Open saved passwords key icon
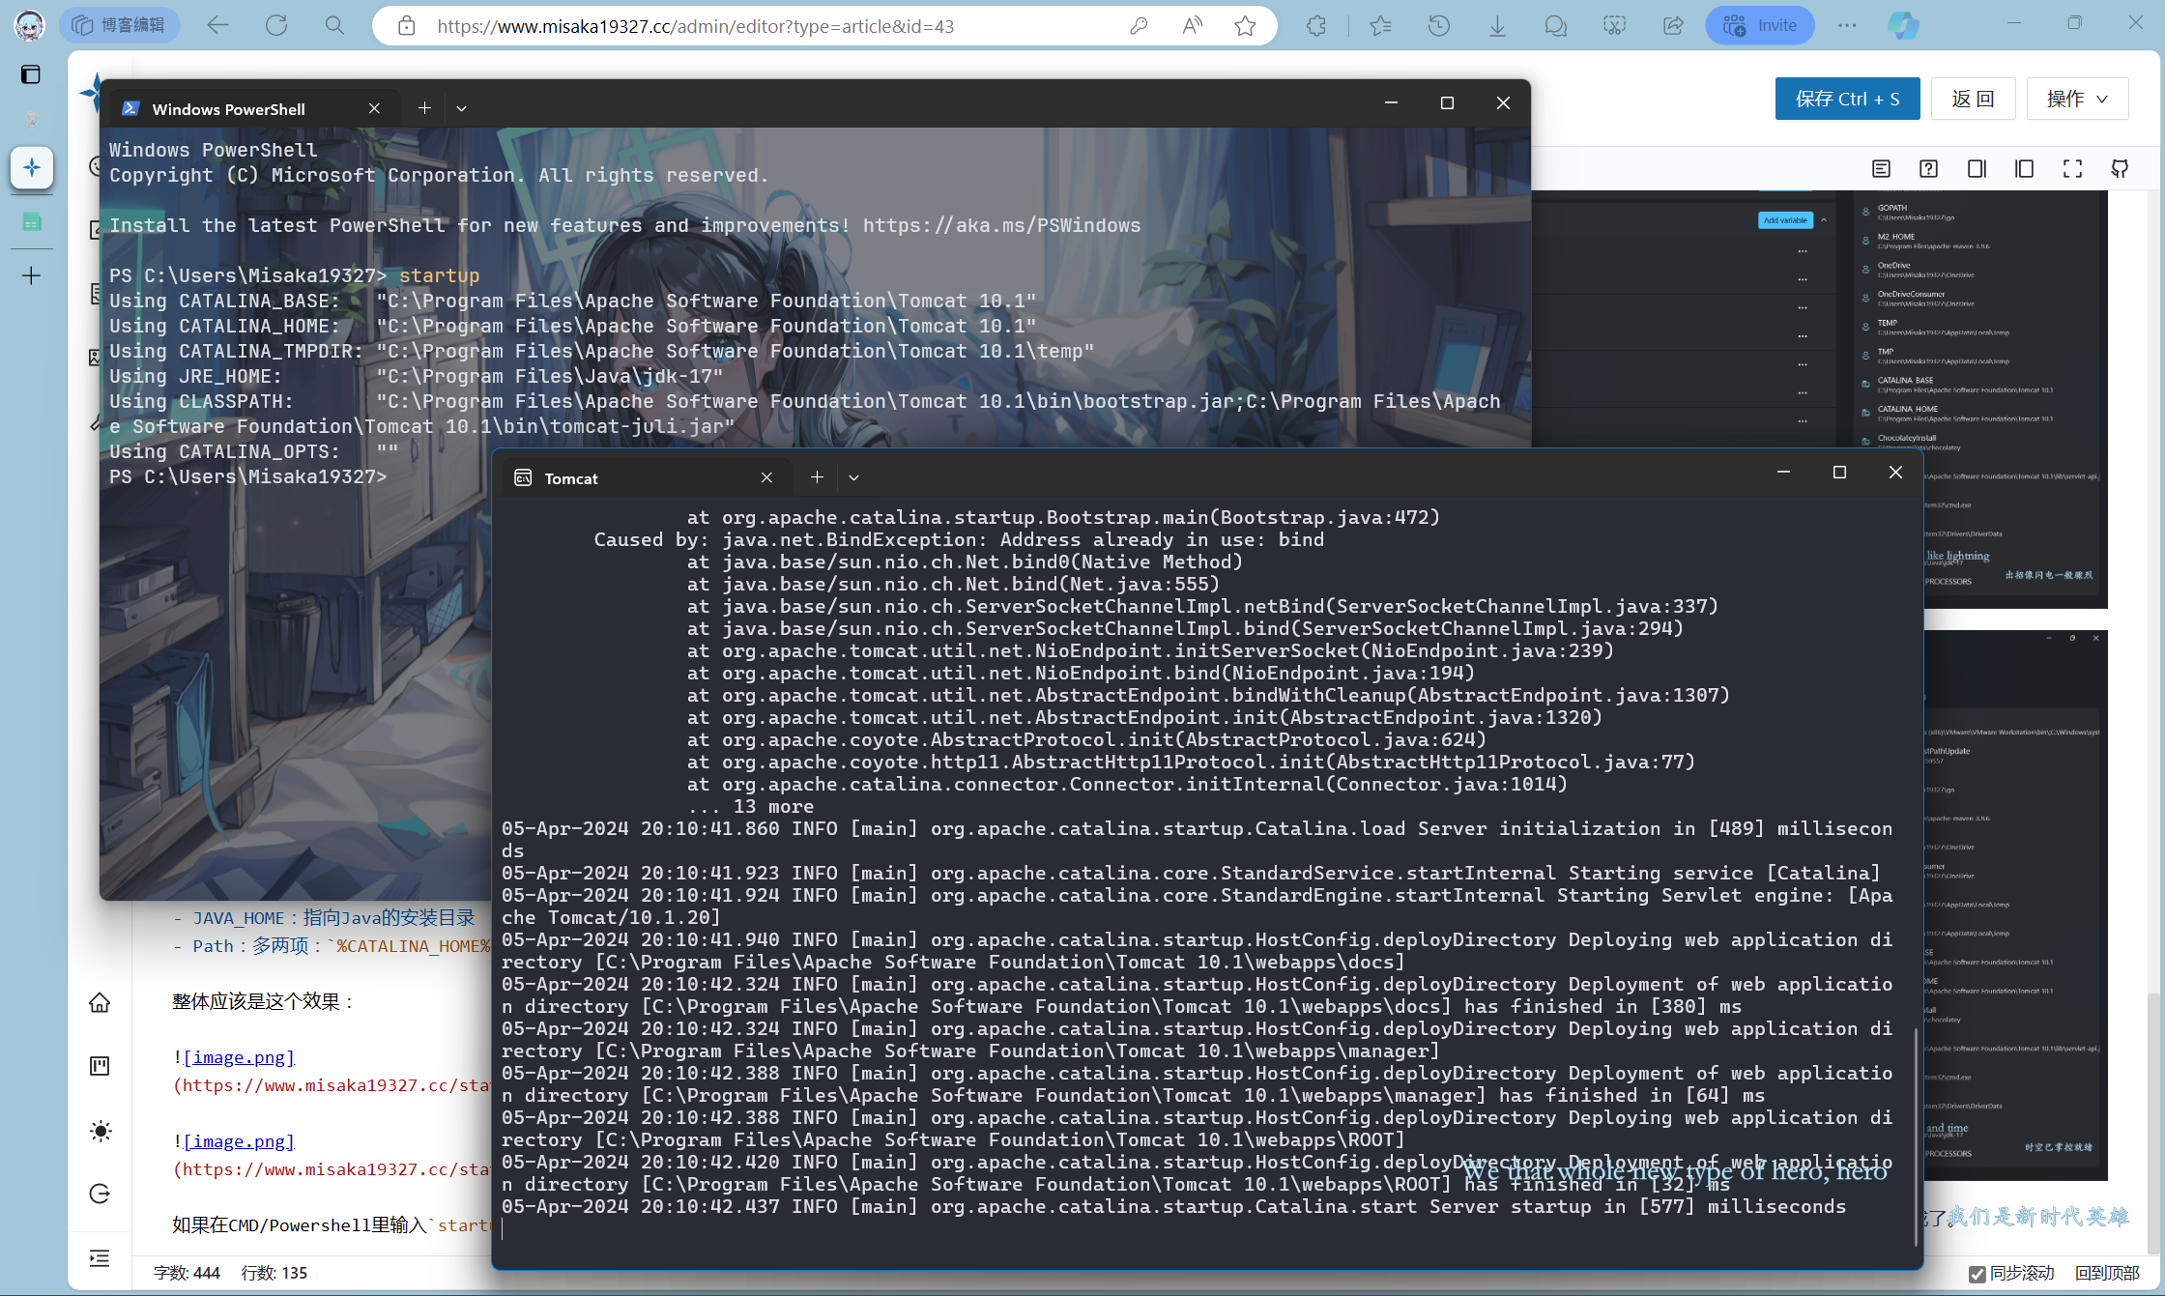2165x1296 pixels. coord(1139,26)
